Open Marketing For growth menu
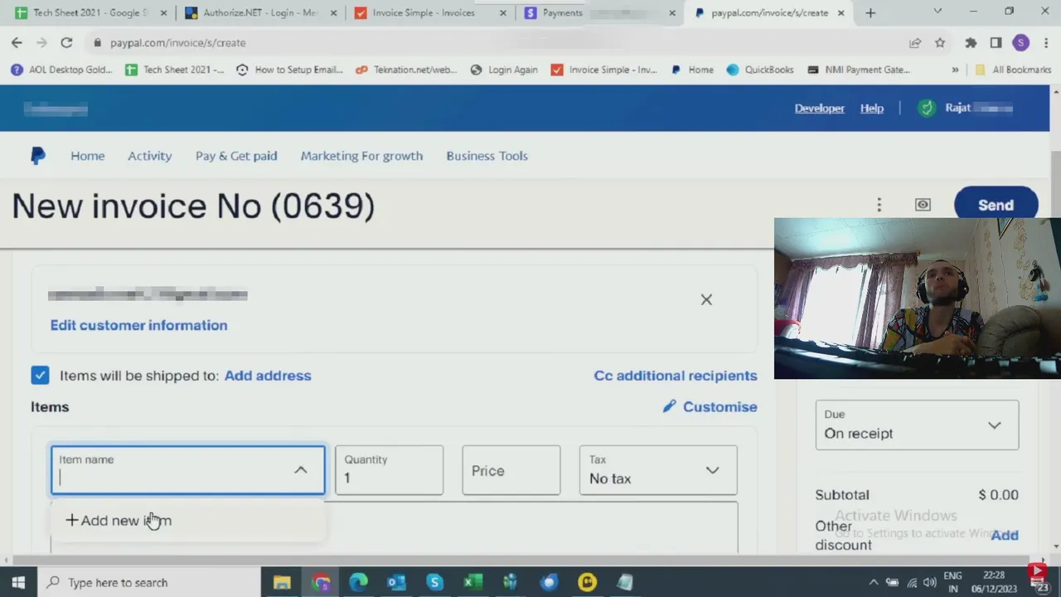Screen dimensions: 1061x597 [x=361, y=156]
